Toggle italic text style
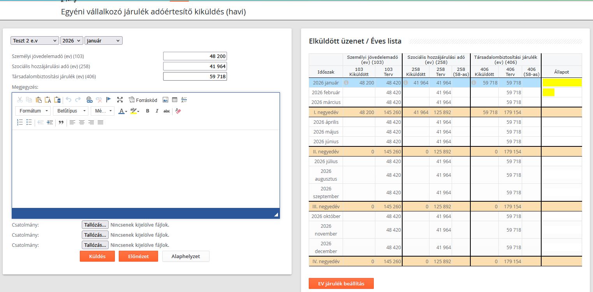593x292 pixels. [x=157, y=111]
